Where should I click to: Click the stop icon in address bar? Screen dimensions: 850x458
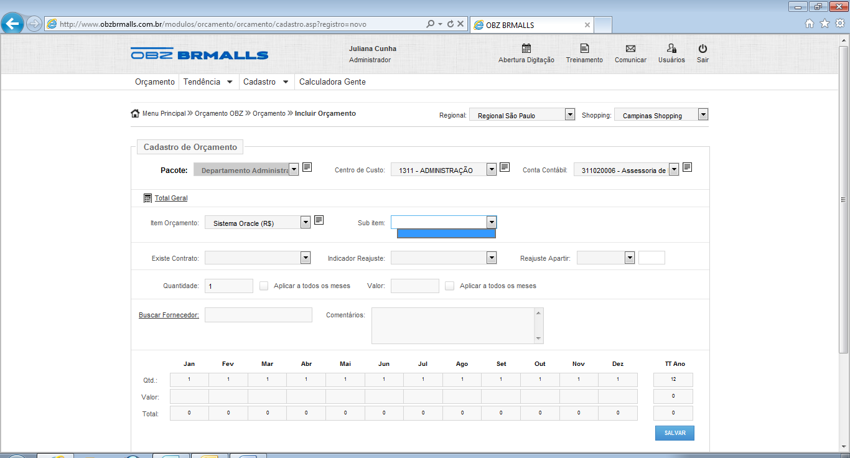tap(460, 24)
